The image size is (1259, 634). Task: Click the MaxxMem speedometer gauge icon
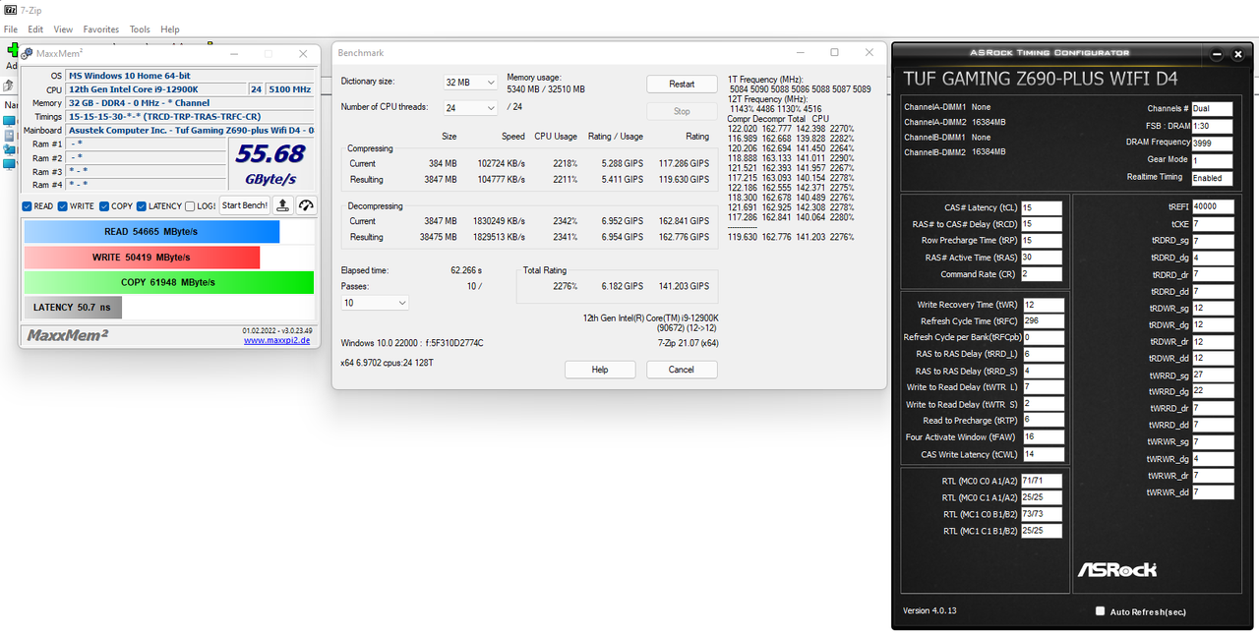(306, 205)
